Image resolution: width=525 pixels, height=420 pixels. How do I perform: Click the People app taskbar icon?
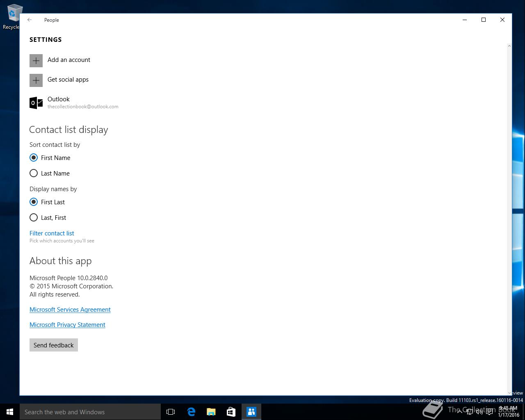(x=251, y=412)
